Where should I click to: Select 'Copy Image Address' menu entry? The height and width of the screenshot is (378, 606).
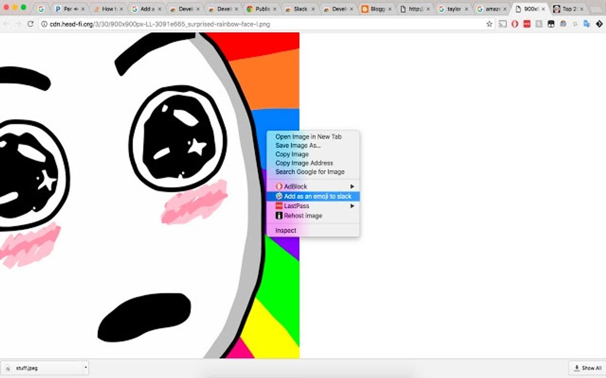coord(304,163)
